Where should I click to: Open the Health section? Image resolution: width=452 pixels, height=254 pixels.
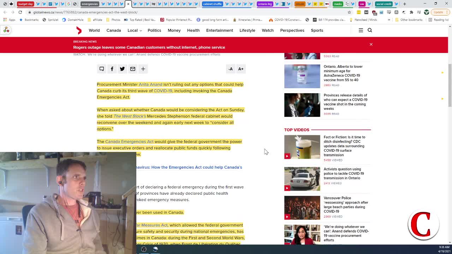tap(193, 30)
